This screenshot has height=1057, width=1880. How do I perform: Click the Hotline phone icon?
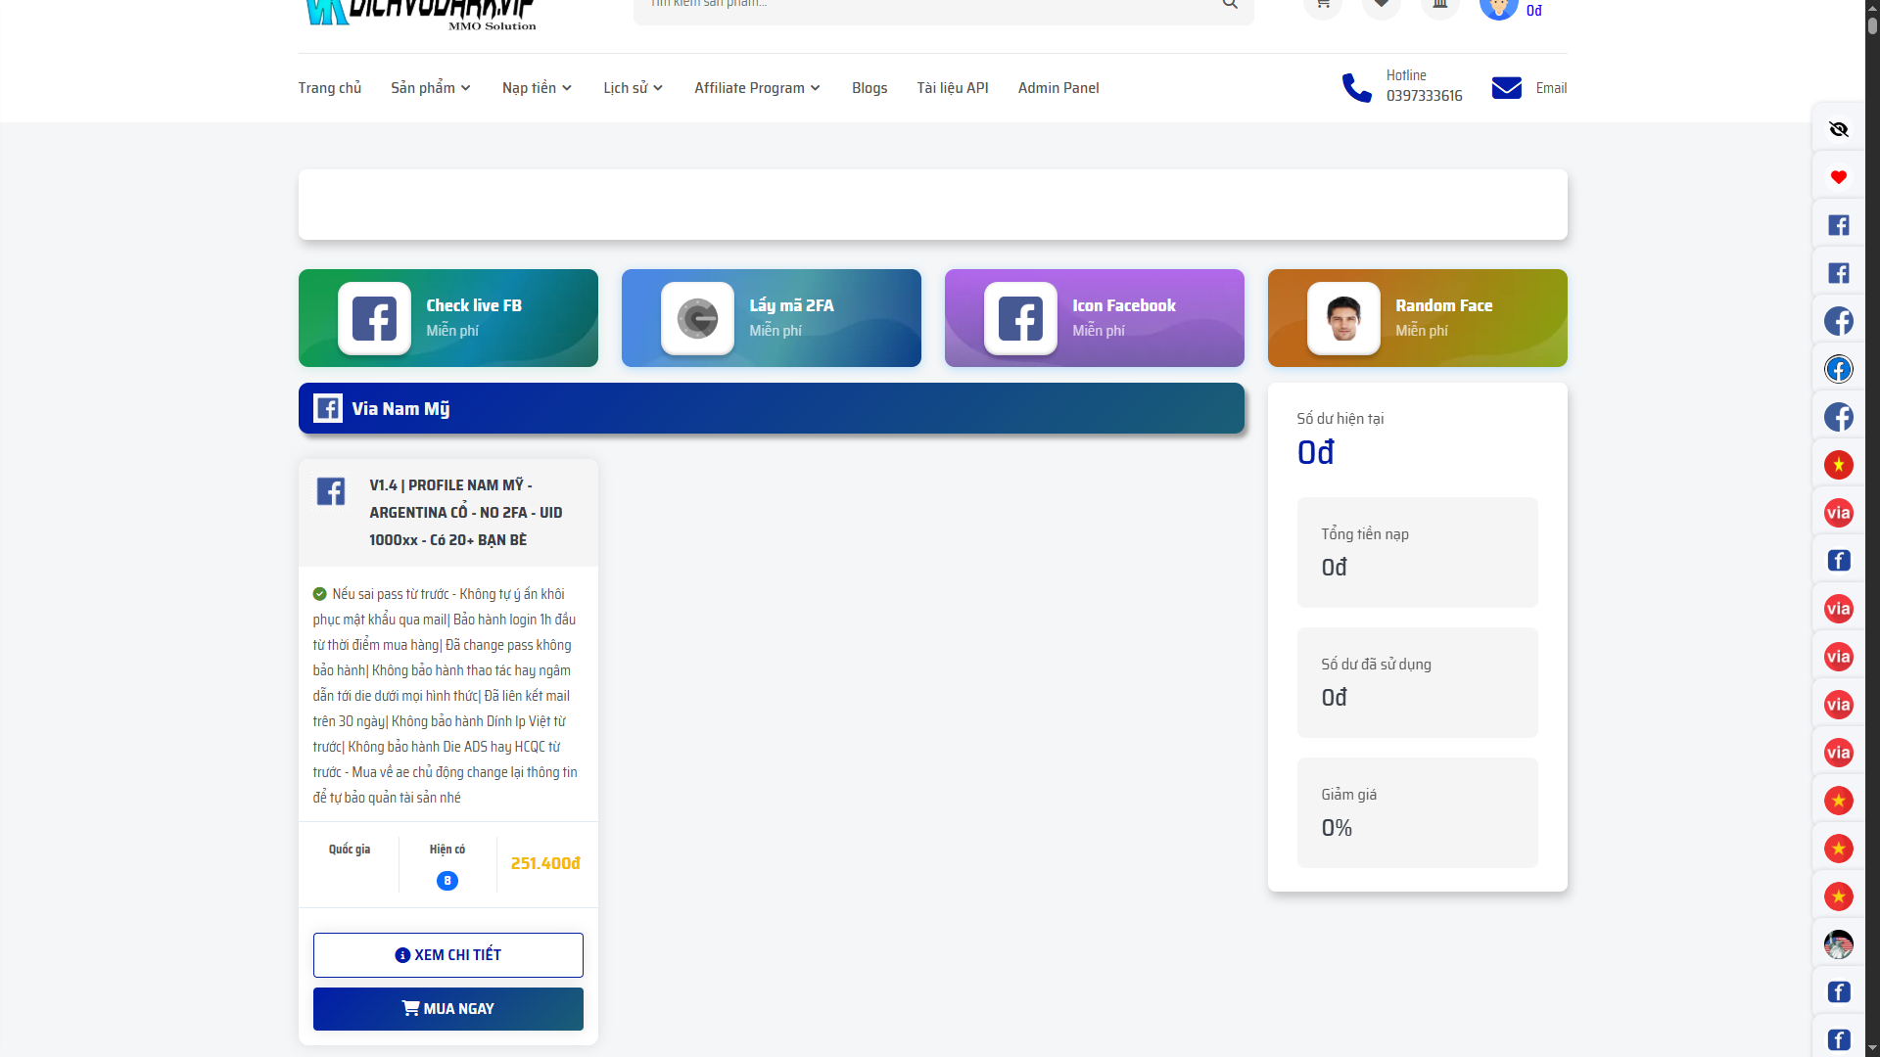(1356, 88)
